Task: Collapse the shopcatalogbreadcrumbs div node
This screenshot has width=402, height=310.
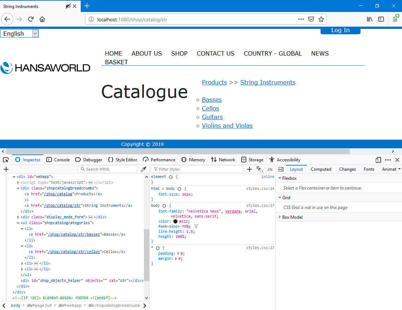Action: click(x=18, y=188)
